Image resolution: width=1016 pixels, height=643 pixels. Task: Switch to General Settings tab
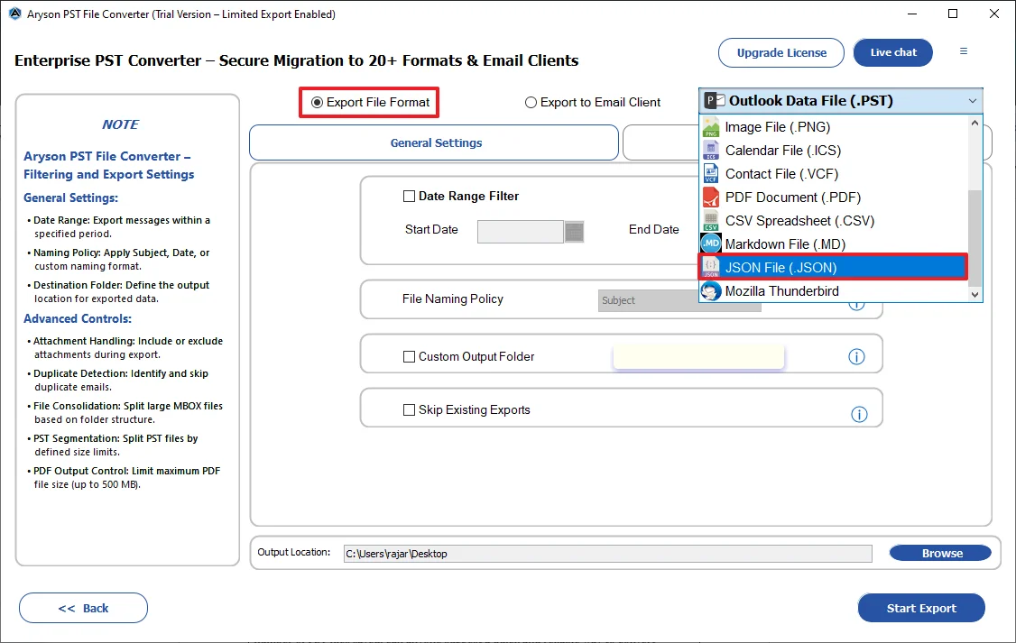[x=434, y=142]
